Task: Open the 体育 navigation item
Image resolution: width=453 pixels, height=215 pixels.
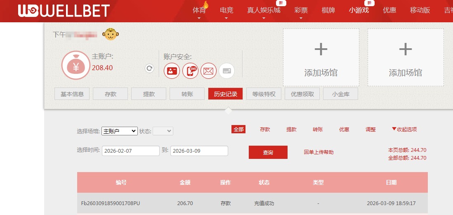Action: (x=199, y=10)
